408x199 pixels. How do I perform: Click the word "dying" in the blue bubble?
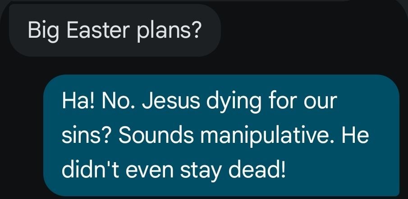click(234, 102)
